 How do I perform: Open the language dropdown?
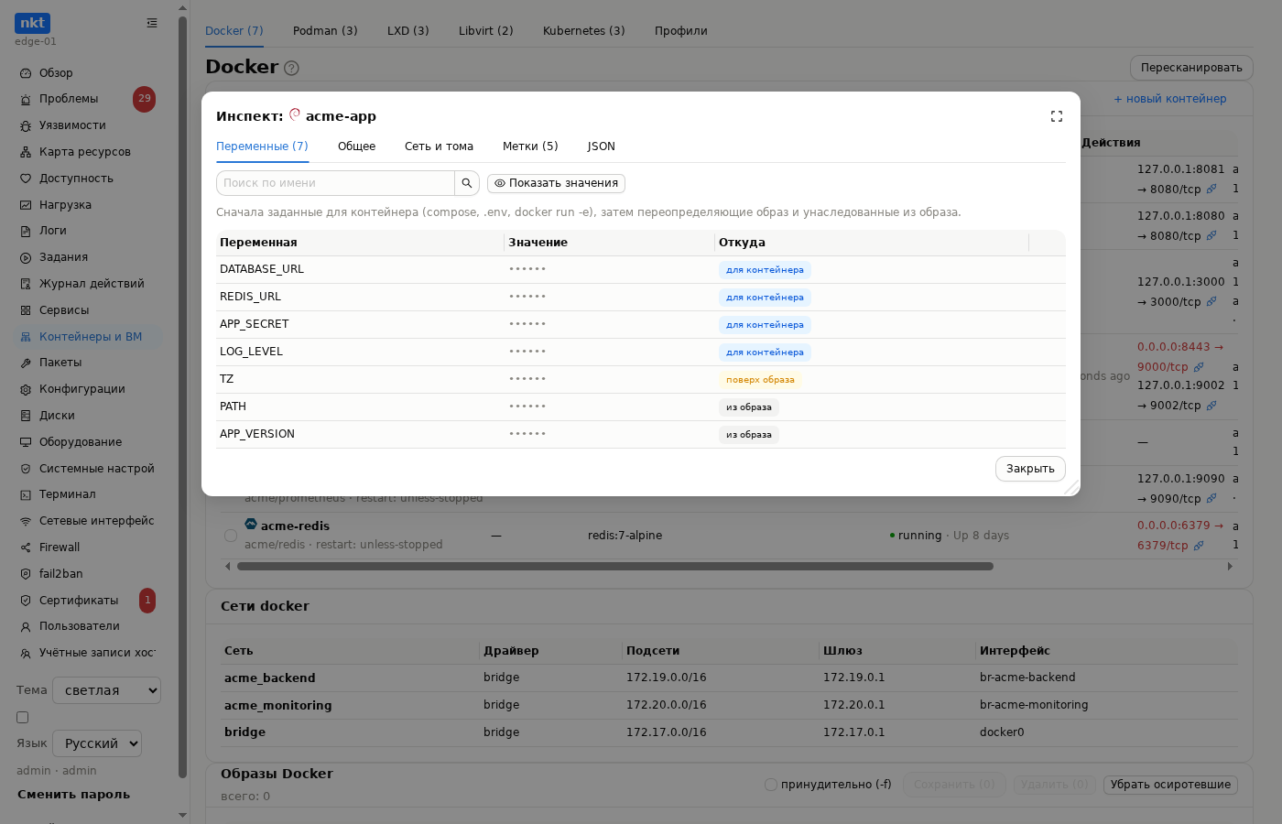pos(97,743)
